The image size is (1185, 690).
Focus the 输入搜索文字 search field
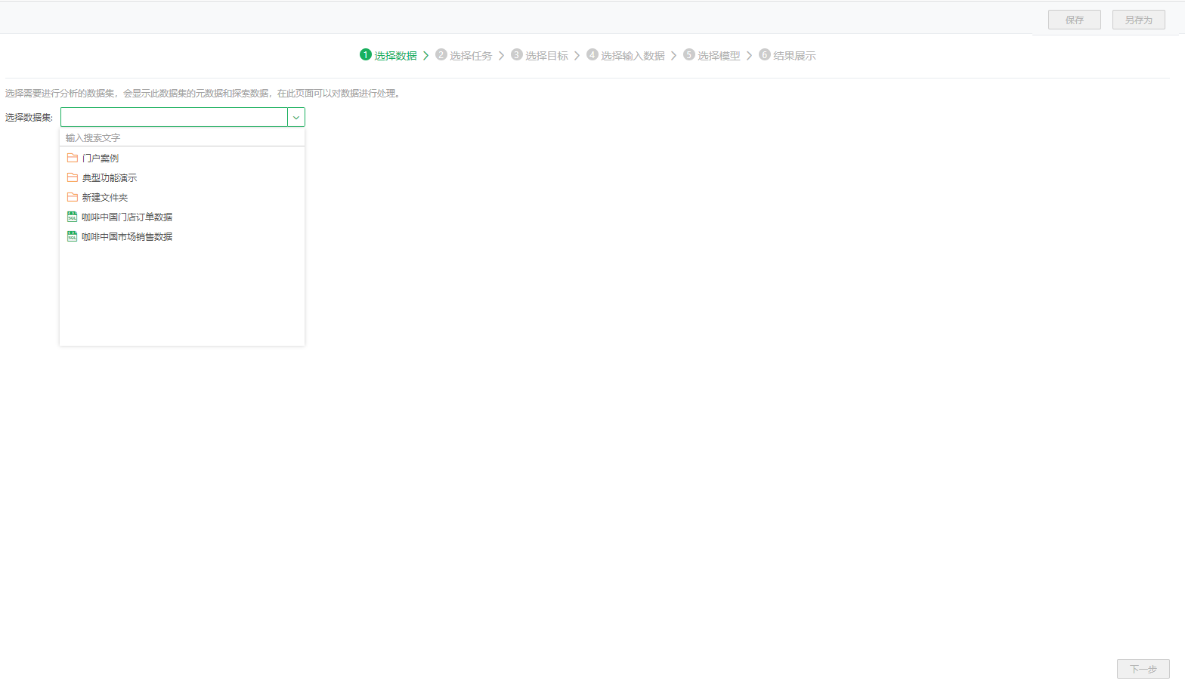point(181,137)
